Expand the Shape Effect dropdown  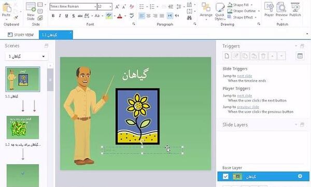(256, 18)
